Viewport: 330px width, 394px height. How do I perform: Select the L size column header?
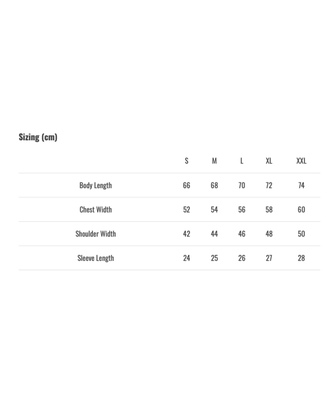coord(241,161)
